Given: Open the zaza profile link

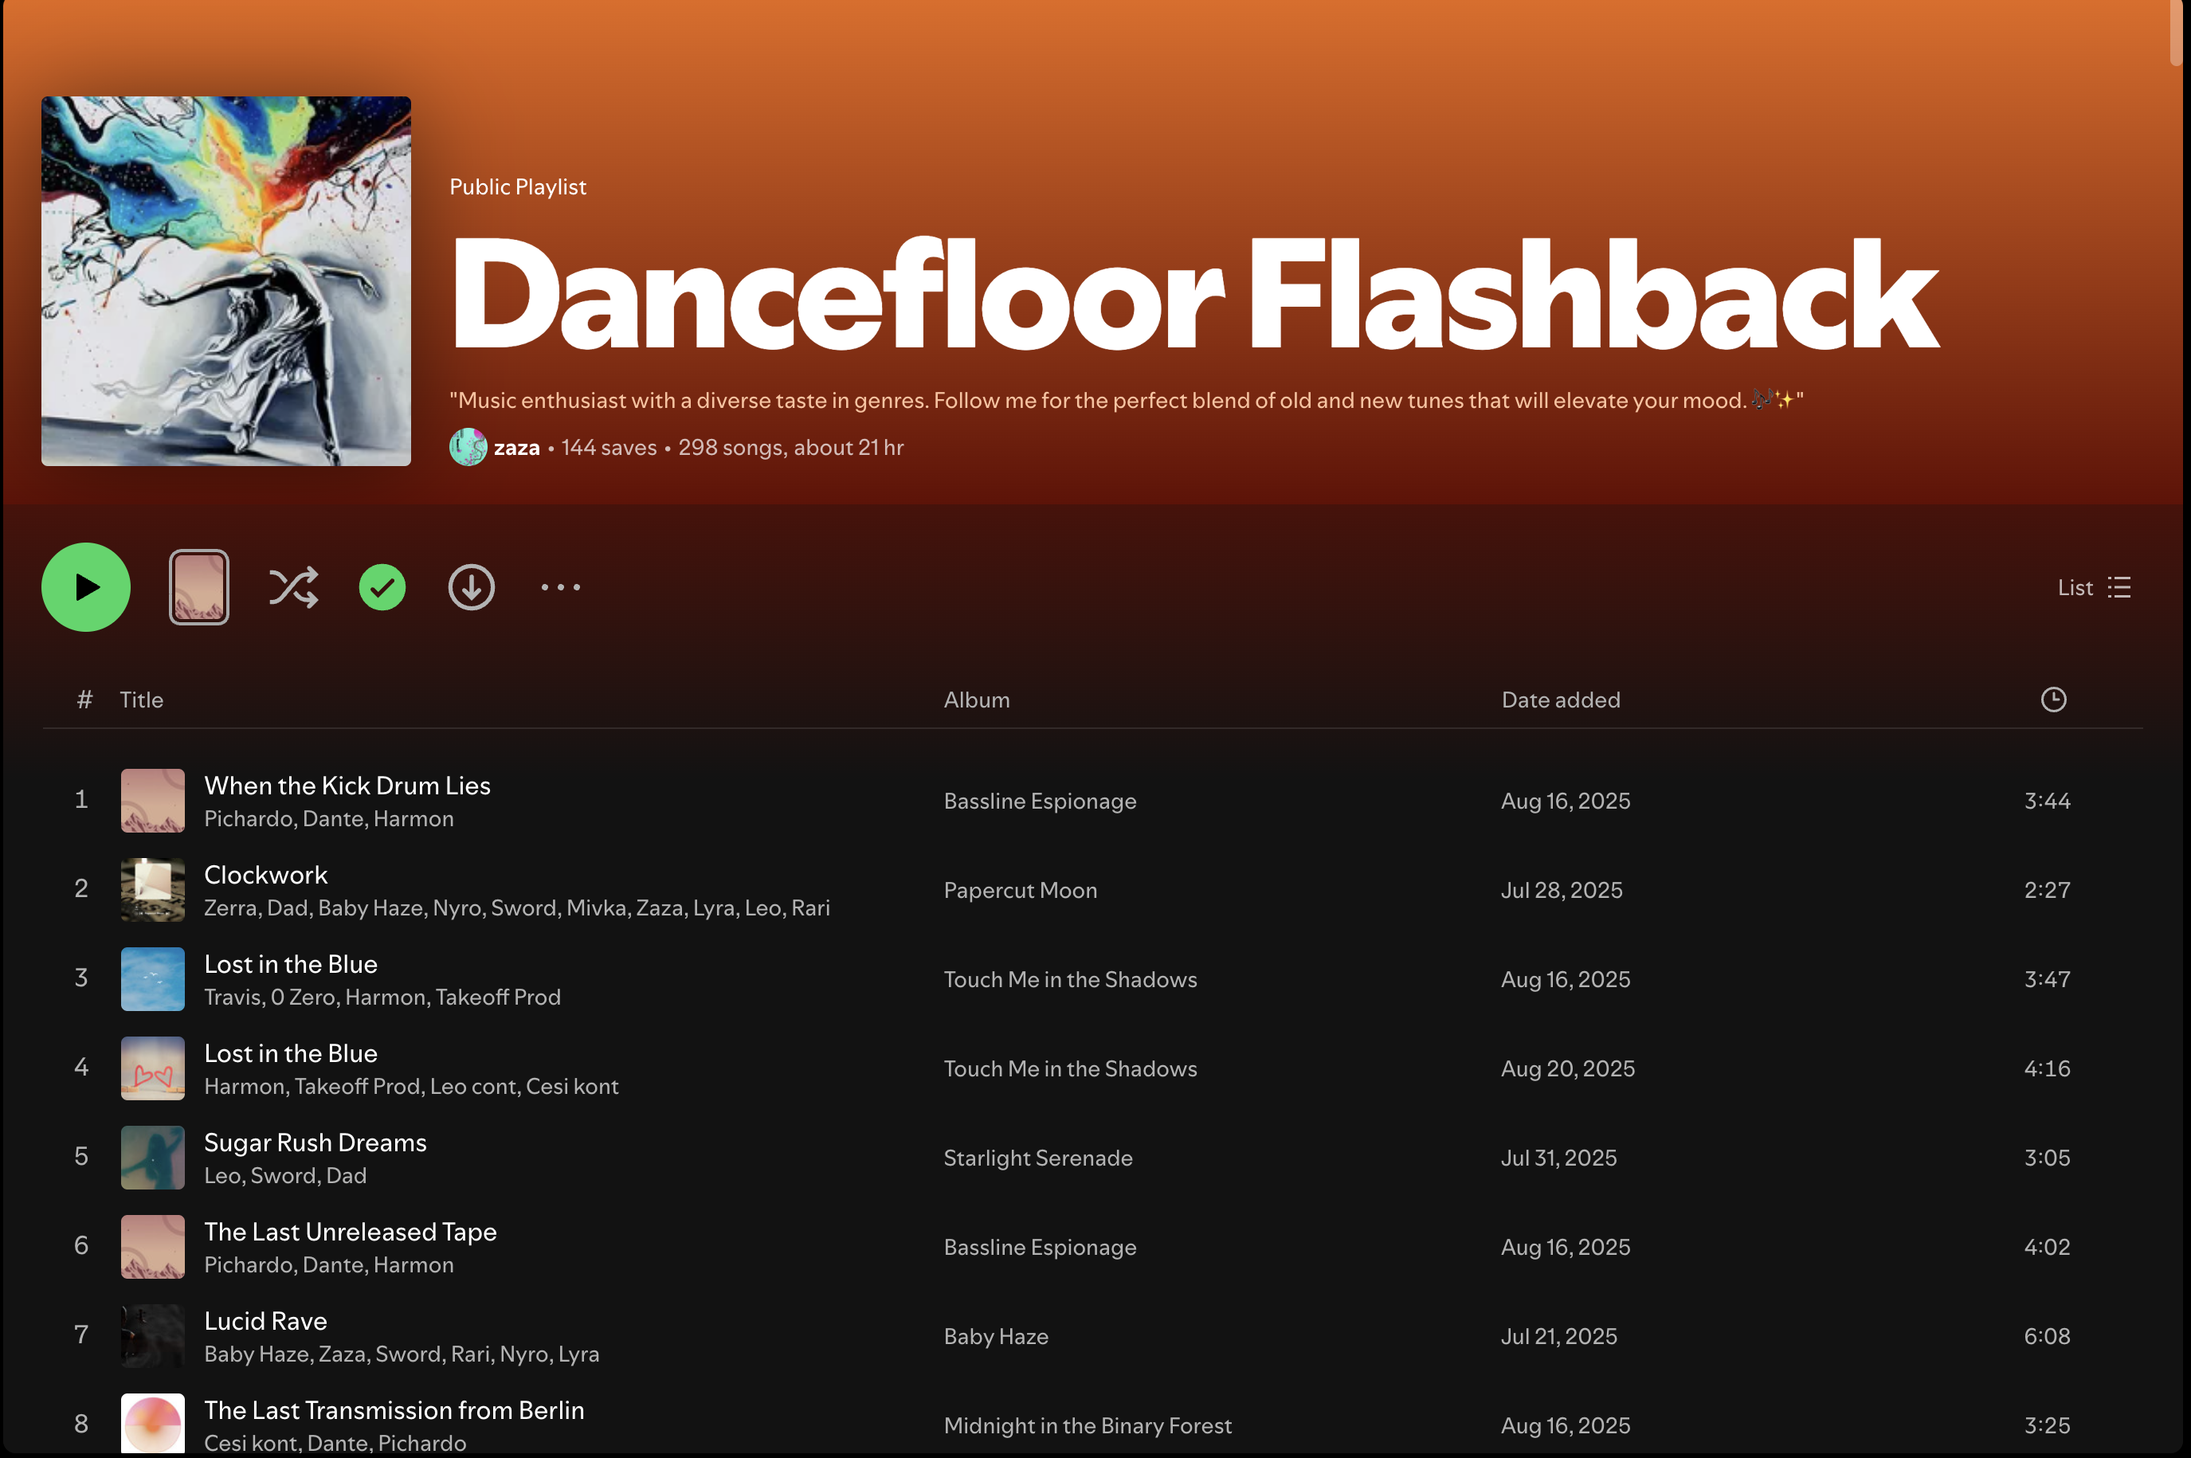Looking at the screenshot, I should (517, 447).
